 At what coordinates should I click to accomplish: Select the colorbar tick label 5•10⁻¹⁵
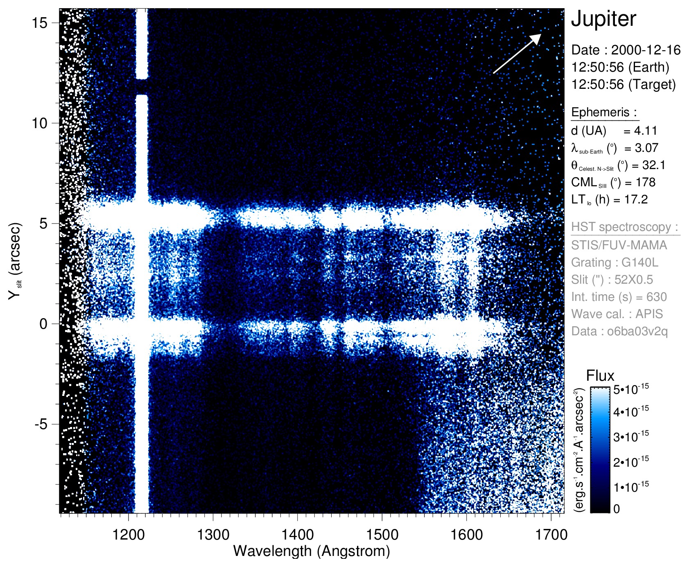pos(631,389)
